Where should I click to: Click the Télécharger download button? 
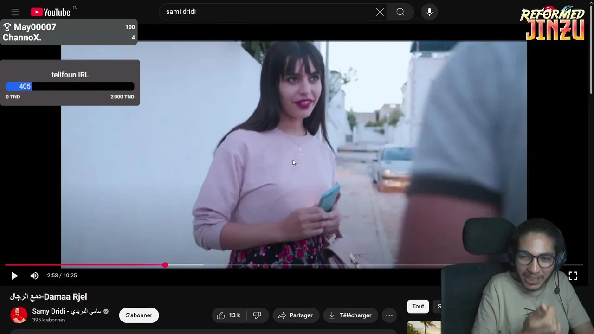[x=350, y=315]
